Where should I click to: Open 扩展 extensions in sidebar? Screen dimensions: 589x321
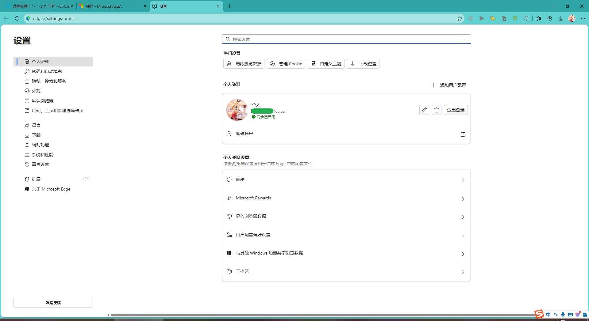(x=53, y=179)
